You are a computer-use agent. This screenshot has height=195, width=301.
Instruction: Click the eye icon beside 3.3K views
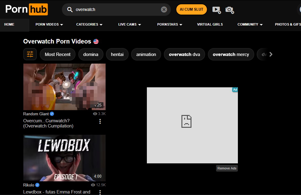coord(95,114)
